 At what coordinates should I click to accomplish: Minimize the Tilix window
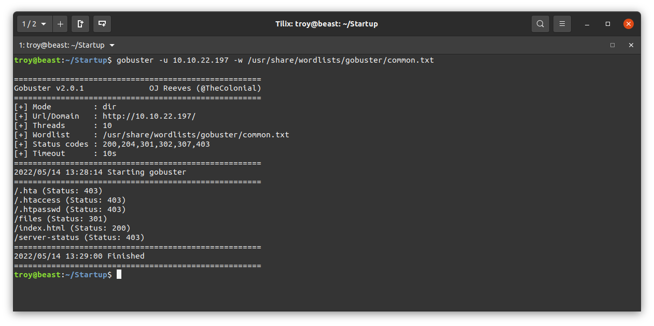(587, 24)
